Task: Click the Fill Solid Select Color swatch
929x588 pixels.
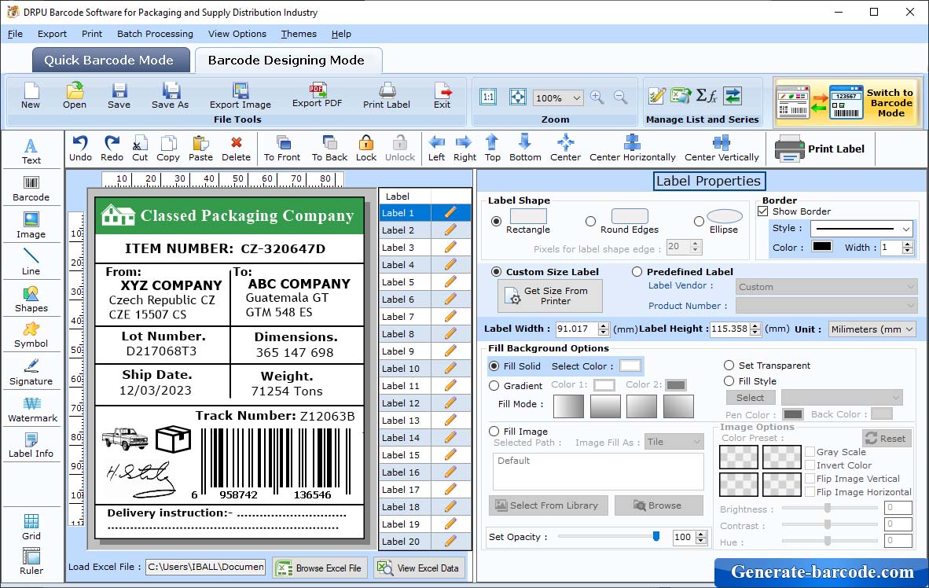Action: tap(630, 366)
